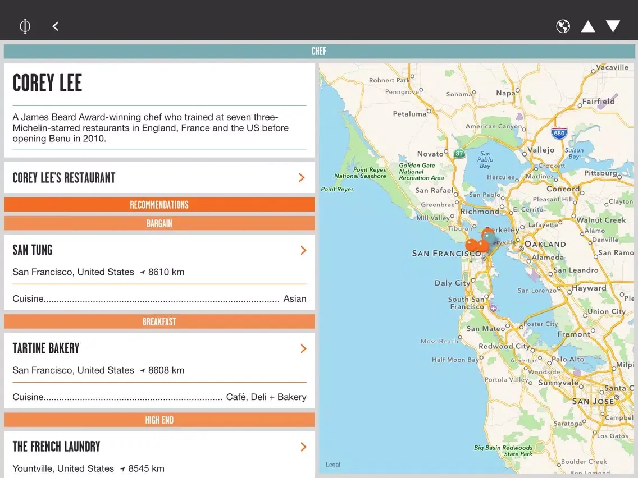Tap the down triangle for next chef
The width and height of the screenshot is (638, 478).
pyautogui.click(x=613, y=26)
